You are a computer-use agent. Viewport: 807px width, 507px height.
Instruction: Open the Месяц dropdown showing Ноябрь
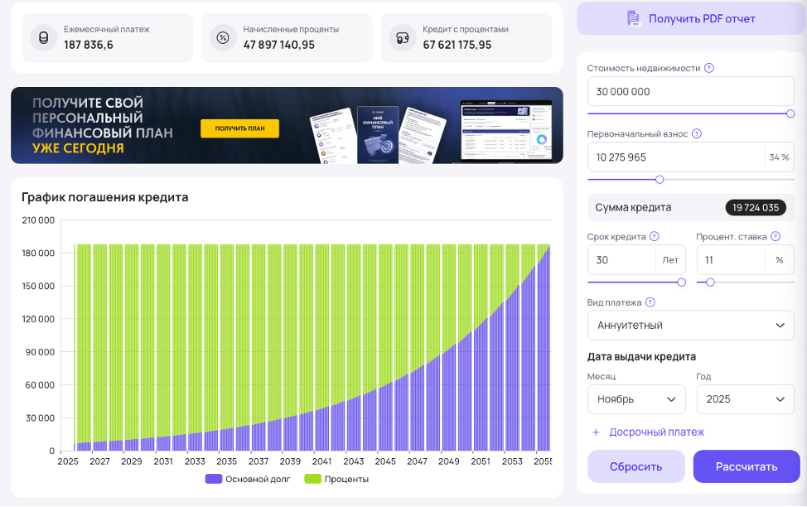click(x=636, y=399)
